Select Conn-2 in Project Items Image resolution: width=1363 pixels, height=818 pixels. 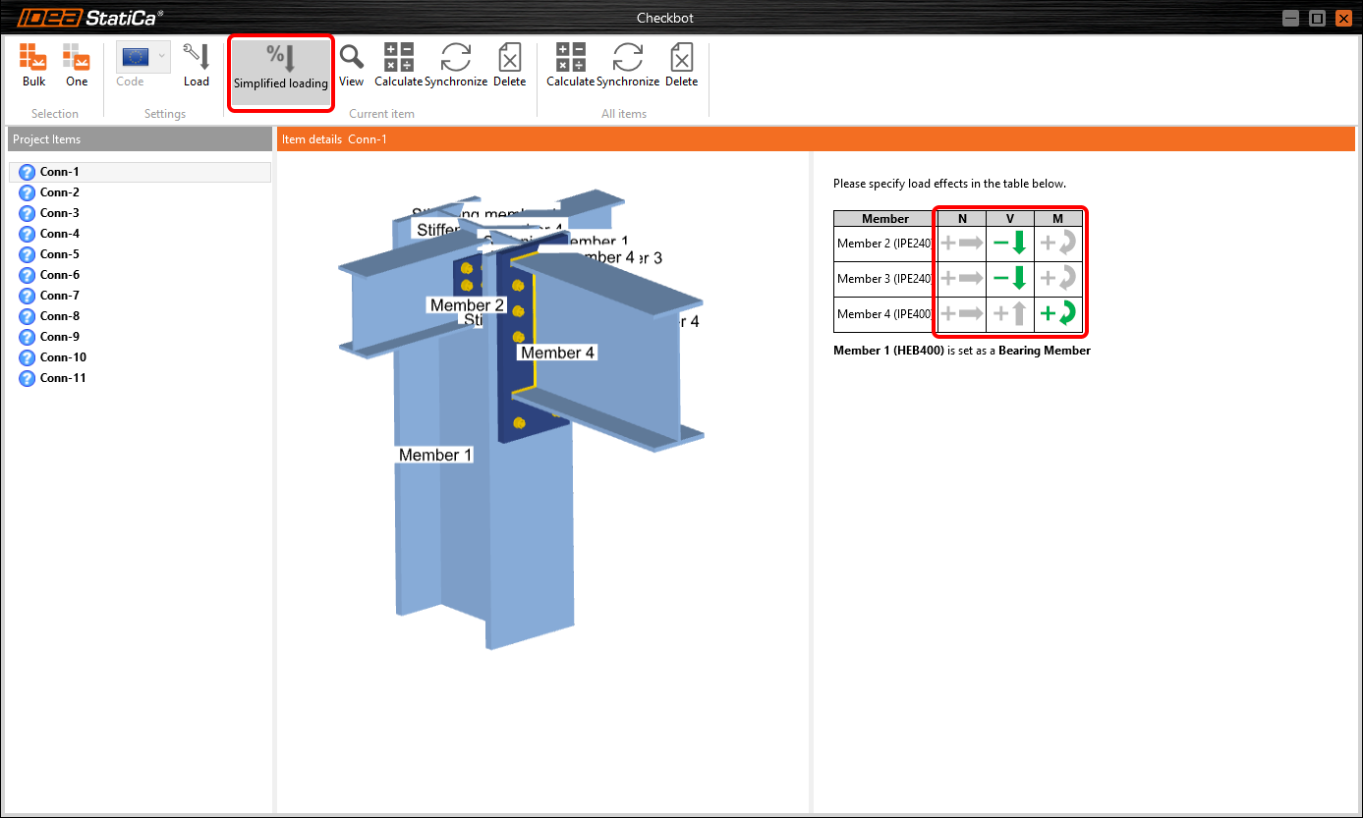[x=140, y=192]
